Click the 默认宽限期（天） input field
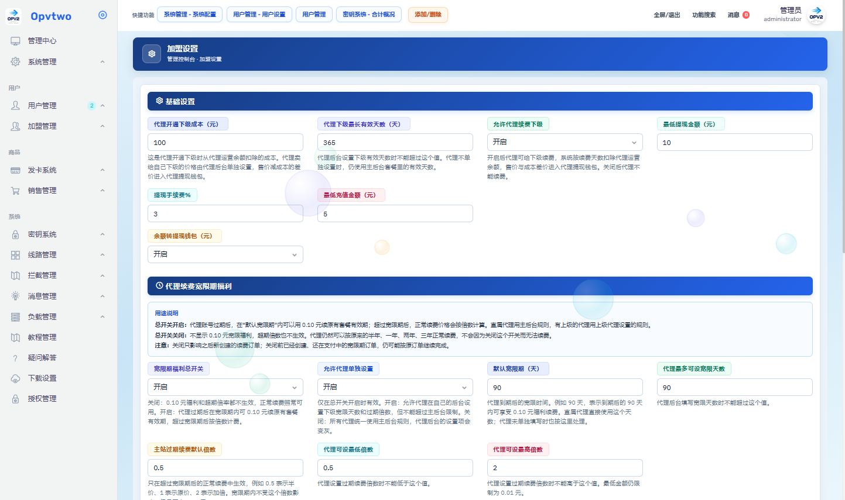845x500 pixels. (x=565, y=387)
